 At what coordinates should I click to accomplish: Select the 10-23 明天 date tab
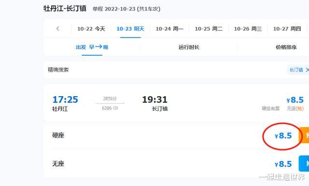coord(130,29)
